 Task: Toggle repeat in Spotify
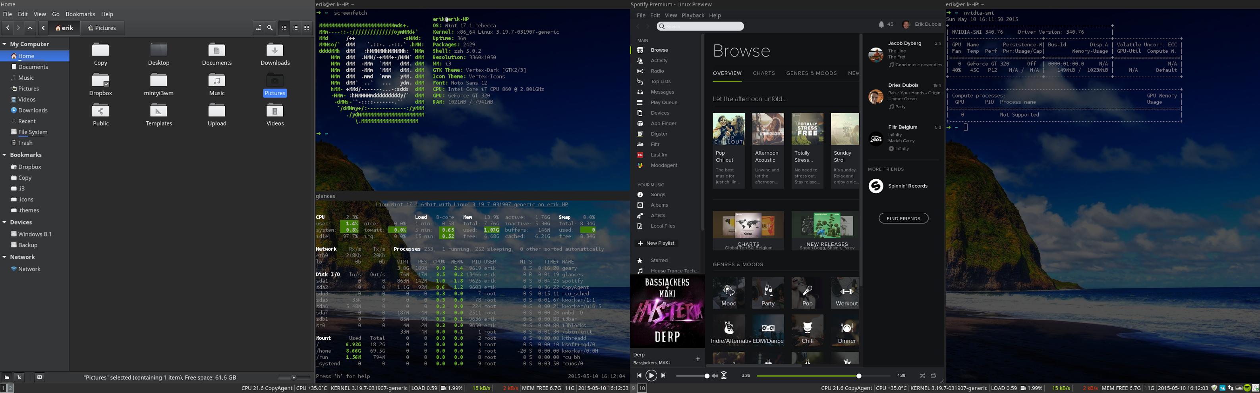(x=933, y=376)
